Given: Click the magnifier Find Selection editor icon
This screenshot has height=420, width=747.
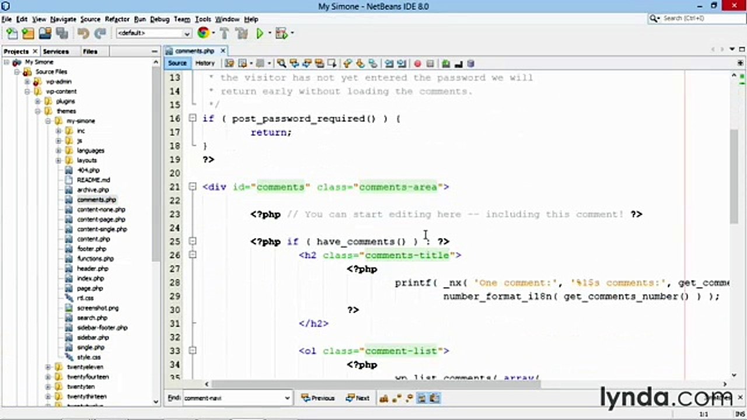Looking at the screenshot, I should [281, 63].
